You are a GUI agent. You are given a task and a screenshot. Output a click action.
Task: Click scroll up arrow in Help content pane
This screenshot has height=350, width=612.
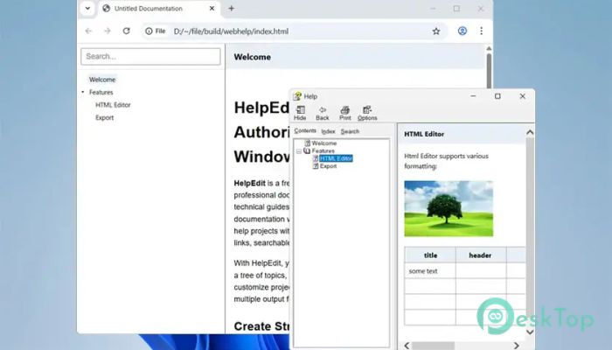(x=530, y=133)
